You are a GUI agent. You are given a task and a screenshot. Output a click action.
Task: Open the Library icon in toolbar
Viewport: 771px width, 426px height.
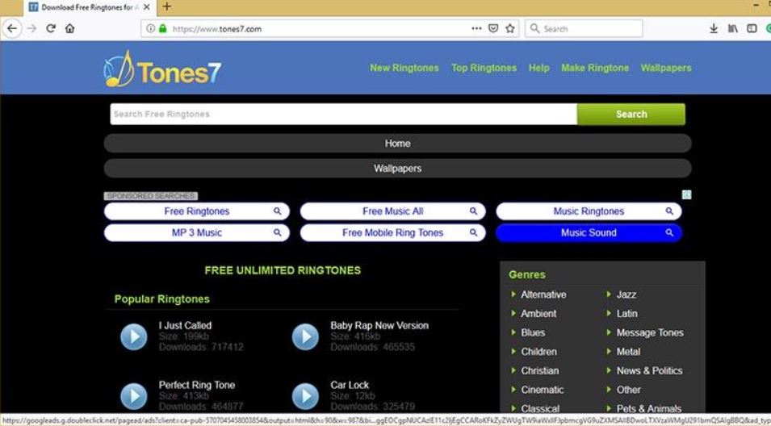click(732, 28)
